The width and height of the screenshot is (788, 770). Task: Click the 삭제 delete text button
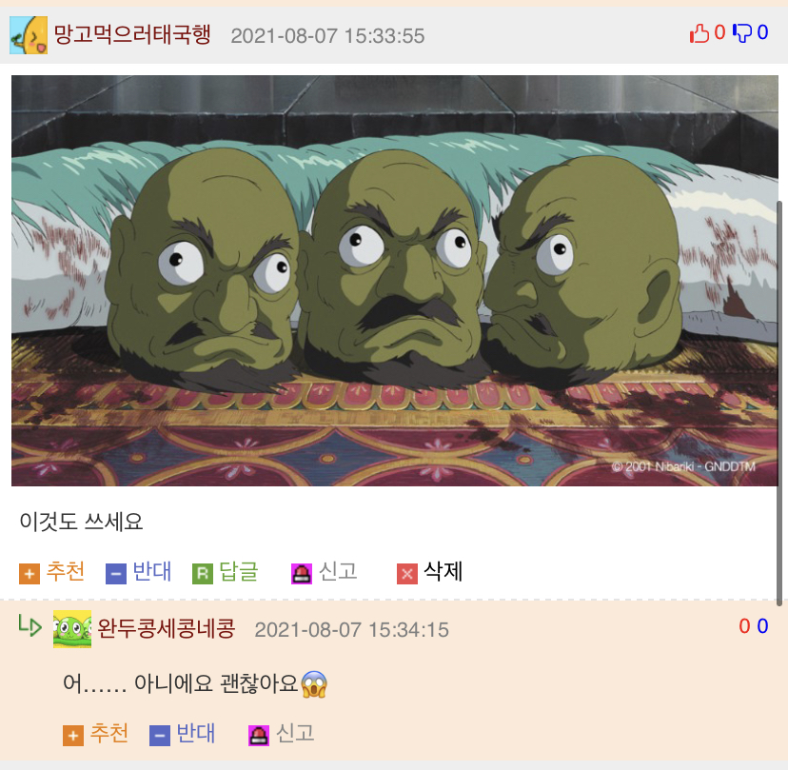point(443,571)
